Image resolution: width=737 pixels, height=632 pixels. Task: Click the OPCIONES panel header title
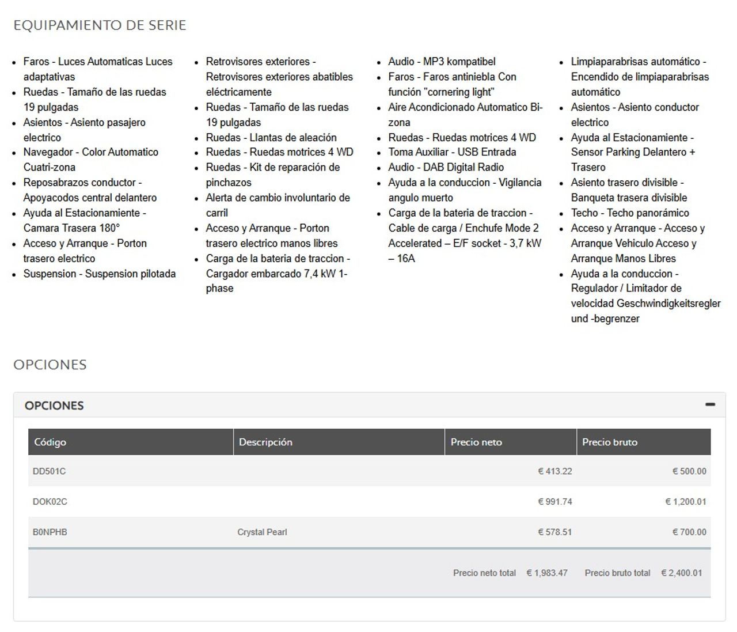point(54,406)
